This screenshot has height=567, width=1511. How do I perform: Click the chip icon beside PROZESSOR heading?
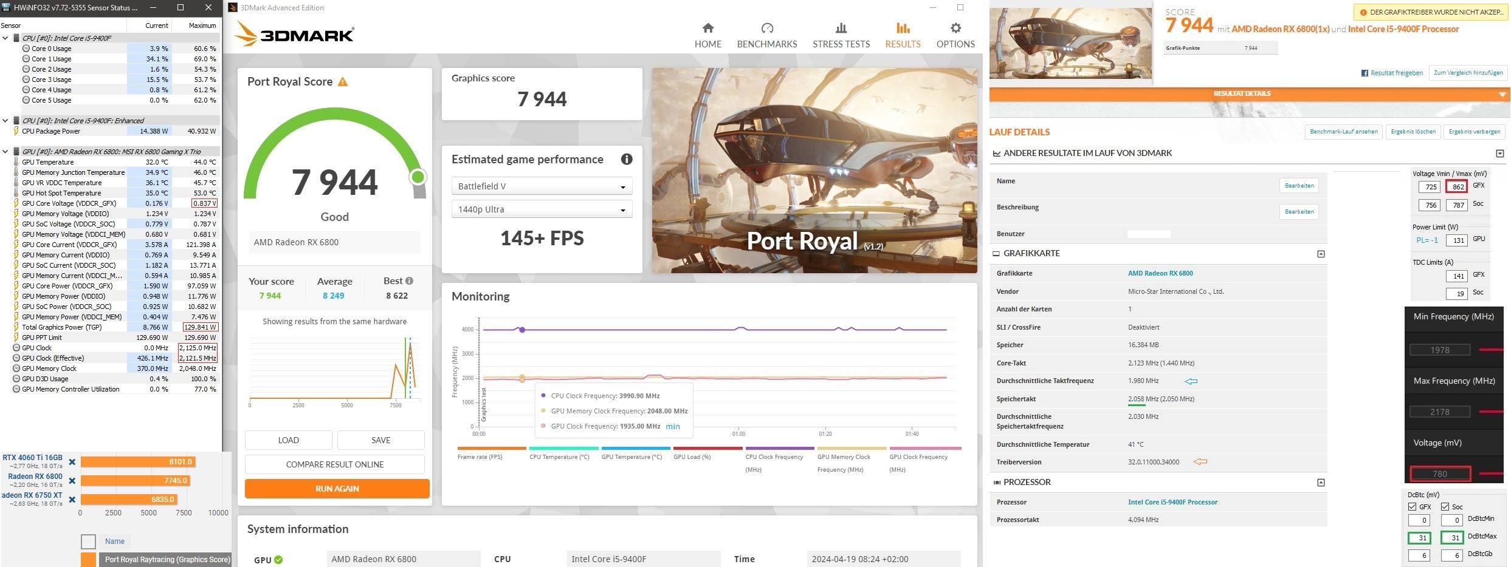pyautogui.click(x=996, y=483)
